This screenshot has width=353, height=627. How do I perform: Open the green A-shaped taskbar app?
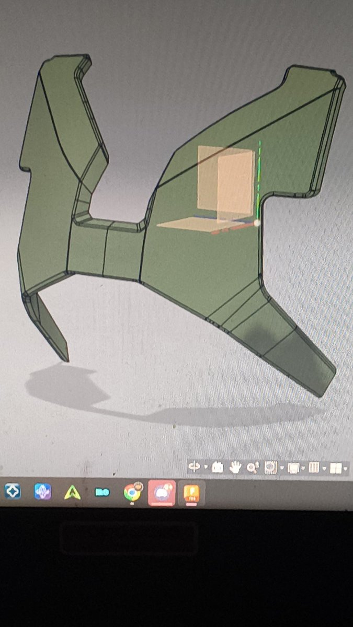(72, 492)
